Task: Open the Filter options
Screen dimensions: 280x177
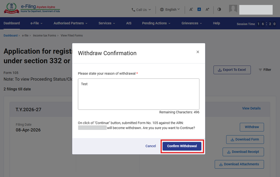Action: click(x=265, y=70)
